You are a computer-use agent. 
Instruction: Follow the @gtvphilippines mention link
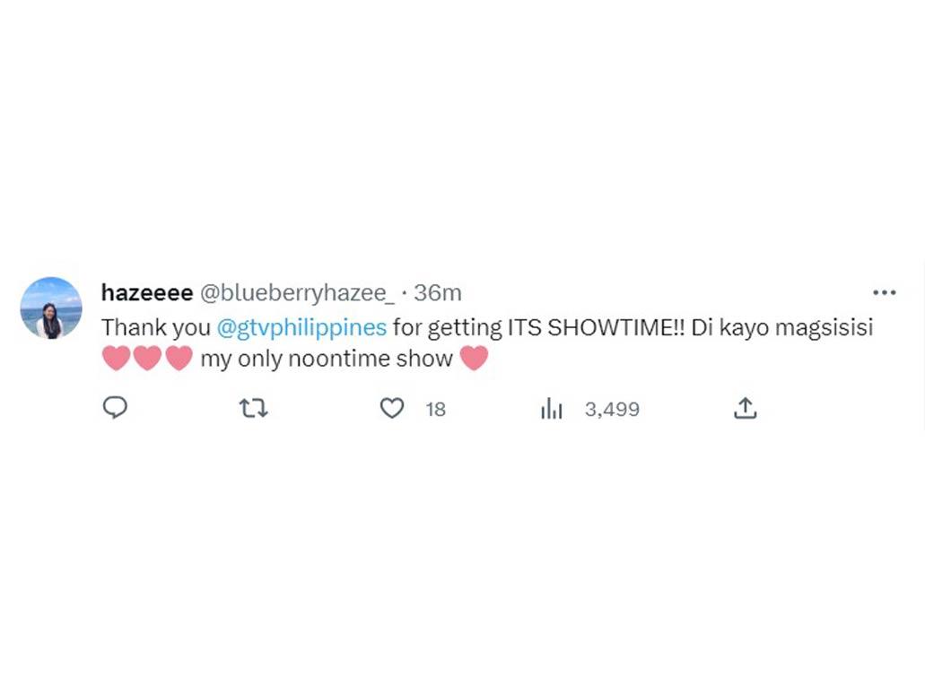tap(302, 327)
